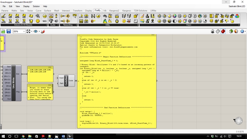Screen dimensions: 247x139
Task: Click the half black-white contrast icon
Action: [174, 21]
